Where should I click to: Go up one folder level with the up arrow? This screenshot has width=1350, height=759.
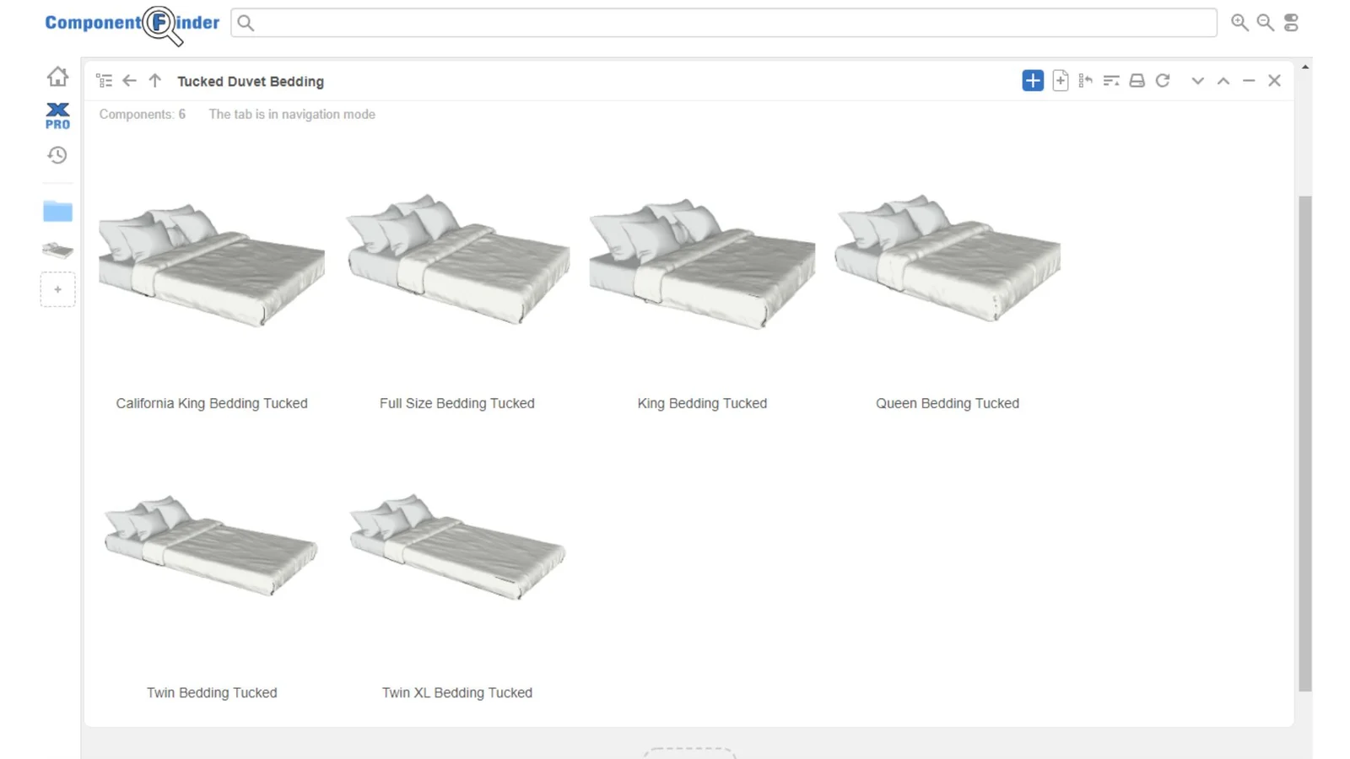pyautogui.click(x=155, y=80)
